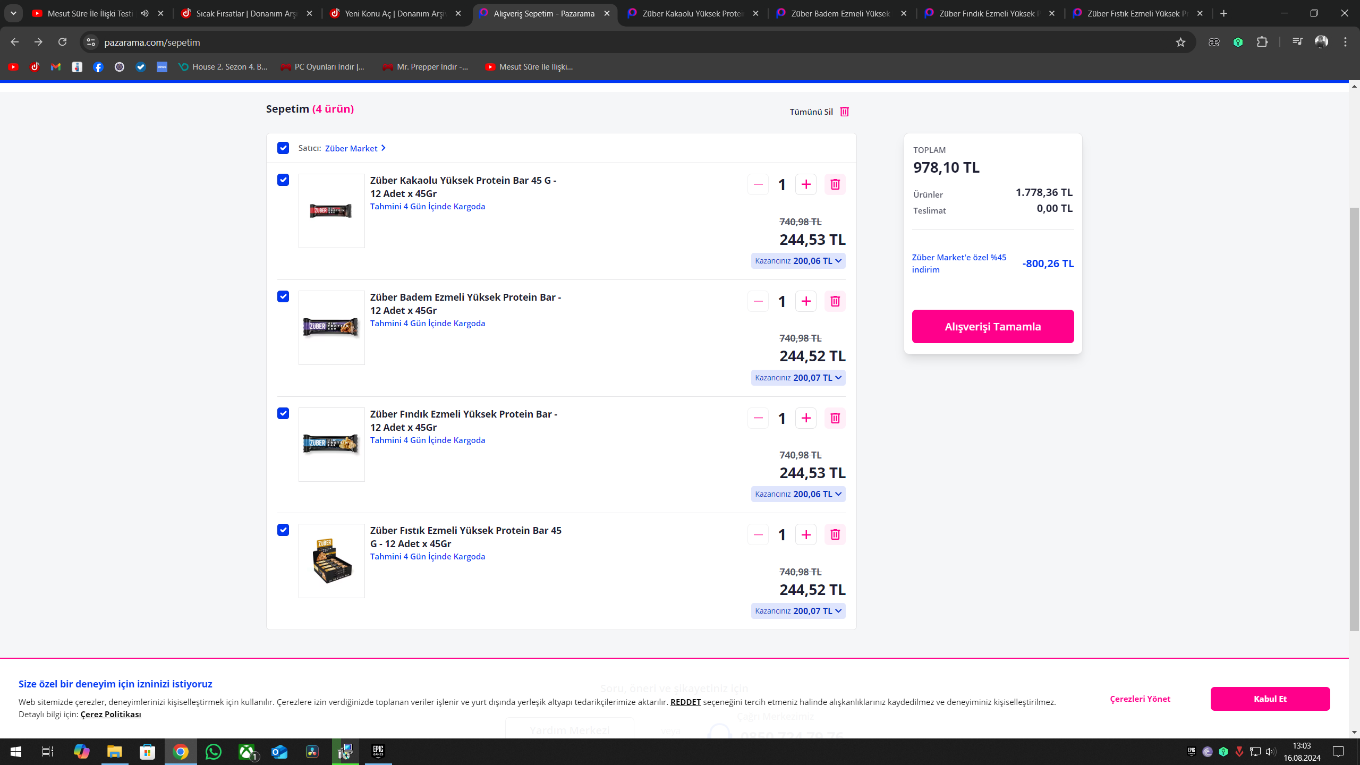
Task: Switch to Züber Badem Ezmeli tab
Action: [841, 13]
